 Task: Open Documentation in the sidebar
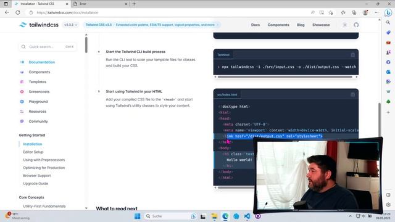pyautogui.click(x=41, y=62)
